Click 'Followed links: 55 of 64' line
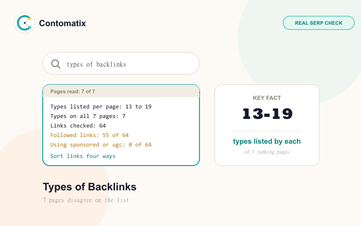The height and width of the screenshot is (226, 361). click(90, 135)
